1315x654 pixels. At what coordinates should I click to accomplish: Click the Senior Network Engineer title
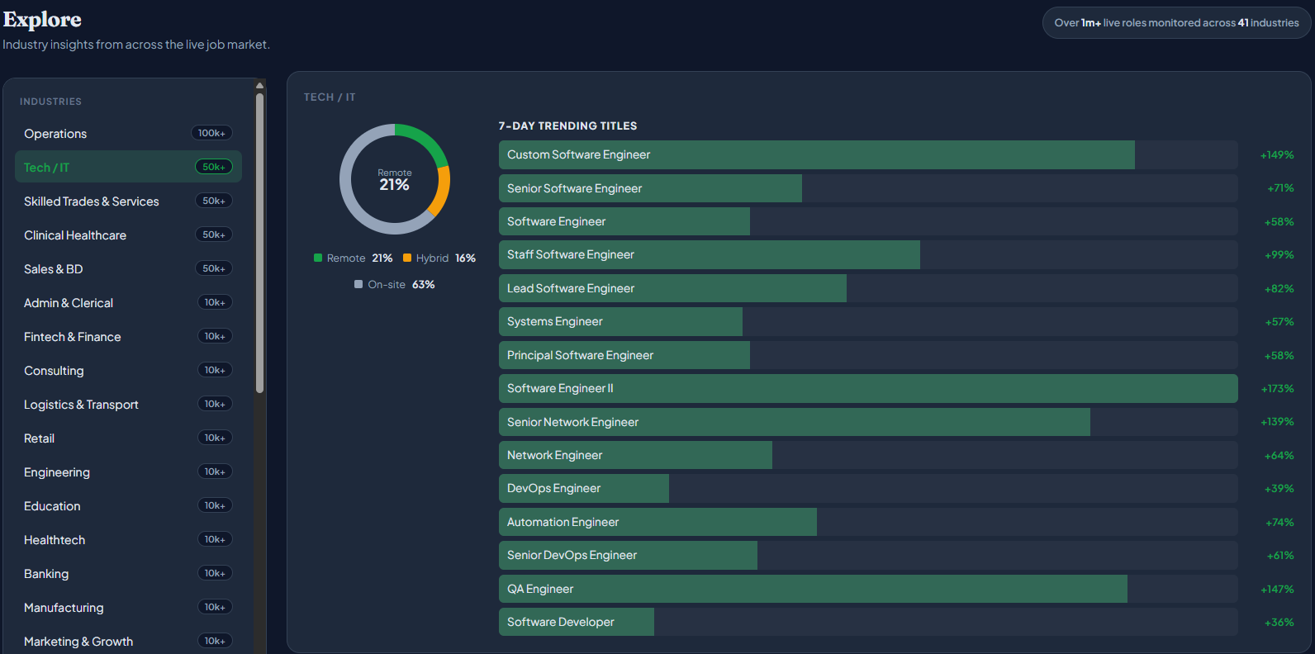572,422
